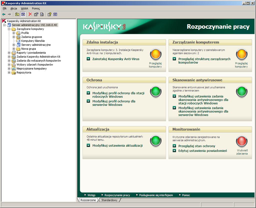Collapse the Serwer administracyjny 192.168.0.40 node
Image resolution: width=256 pixels, height=208 pixels.
click(4, 25)
